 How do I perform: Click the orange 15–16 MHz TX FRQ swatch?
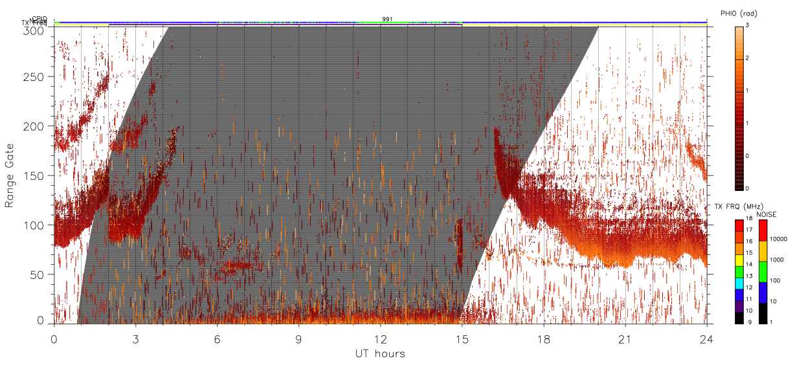739,249
